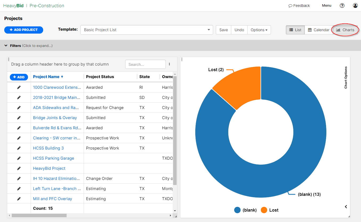Click the Save template button

tap(224, 30)
